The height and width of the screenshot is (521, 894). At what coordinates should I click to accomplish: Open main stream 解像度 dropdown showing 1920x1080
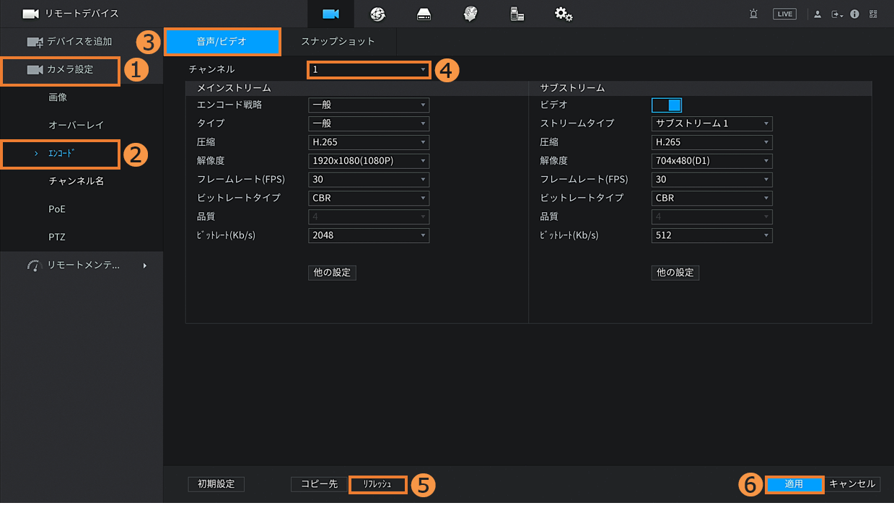click(x=369, y=161)
